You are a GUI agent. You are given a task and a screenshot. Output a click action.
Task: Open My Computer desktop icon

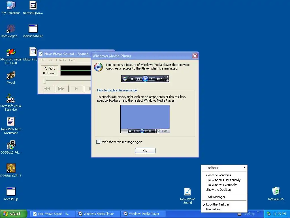tap(11, 6)
